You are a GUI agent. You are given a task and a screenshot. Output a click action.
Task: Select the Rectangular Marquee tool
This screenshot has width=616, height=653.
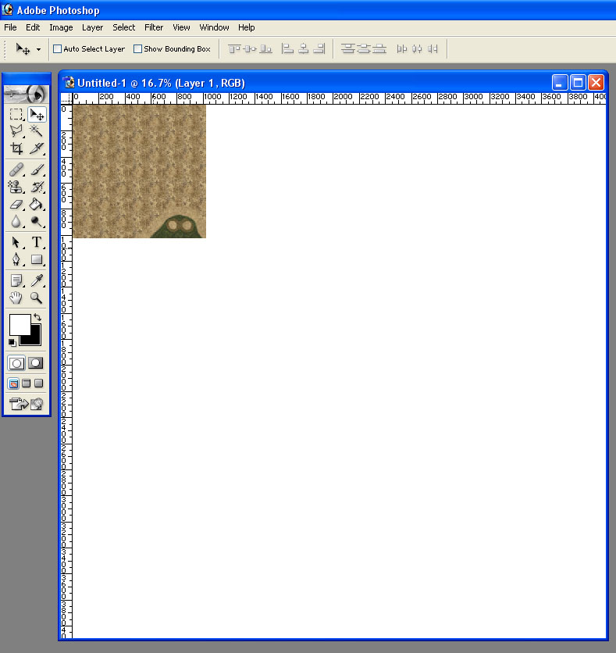coord(16,114)
